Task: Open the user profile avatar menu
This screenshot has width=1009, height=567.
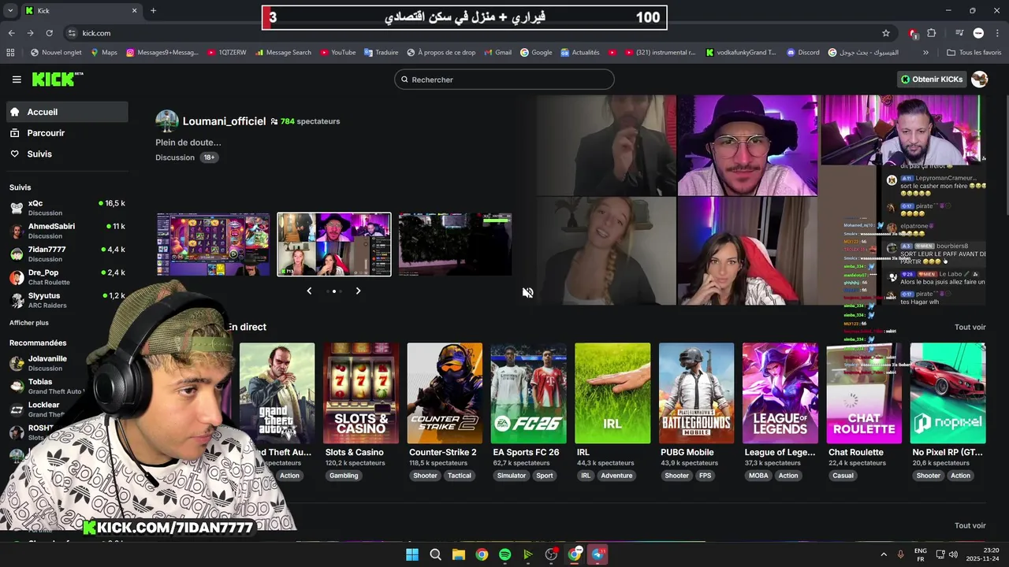Action: tap(980, 80)
